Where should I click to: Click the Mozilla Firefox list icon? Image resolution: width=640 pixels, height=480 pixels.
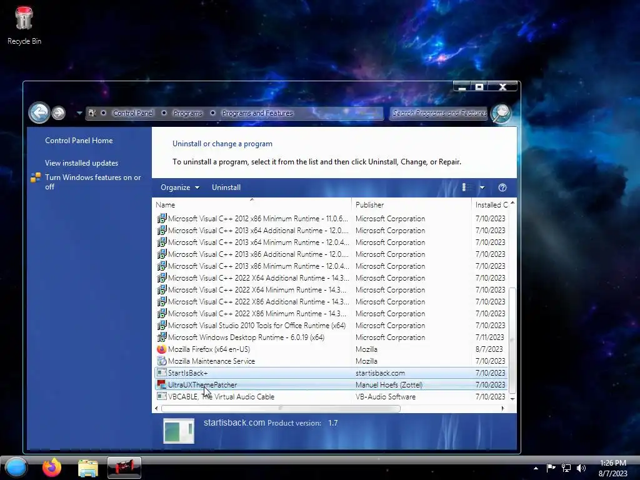(x=162, y=349)
